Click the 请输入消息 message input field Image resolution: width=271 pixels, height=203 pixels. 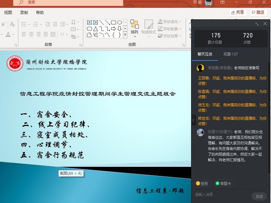coord(220,195)
